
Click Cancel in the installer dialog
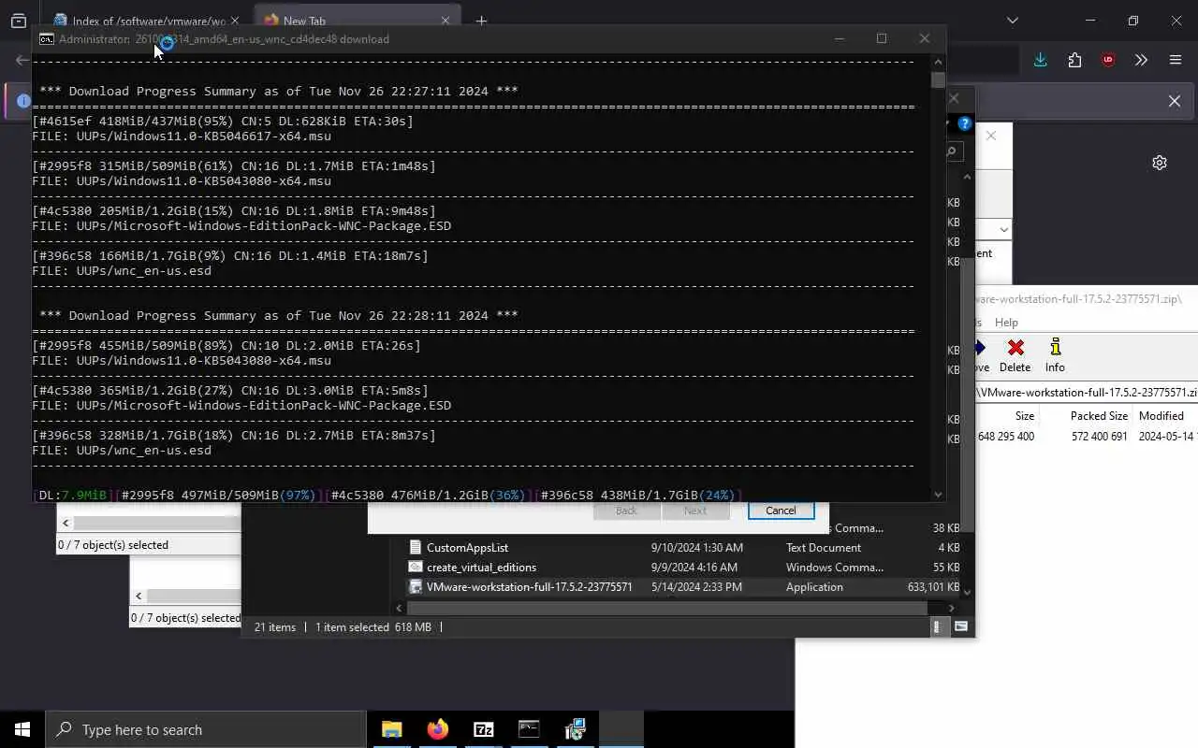[781, 511]
